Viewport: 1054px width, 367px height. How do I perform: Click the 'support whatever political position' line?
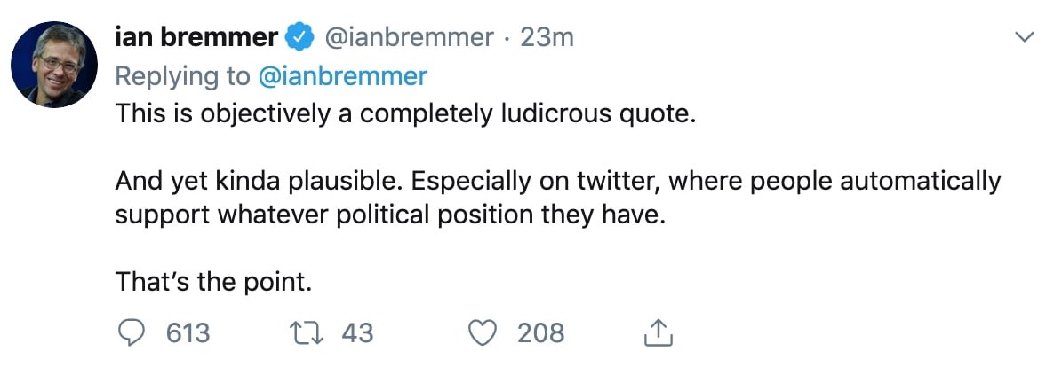[389, 215]
